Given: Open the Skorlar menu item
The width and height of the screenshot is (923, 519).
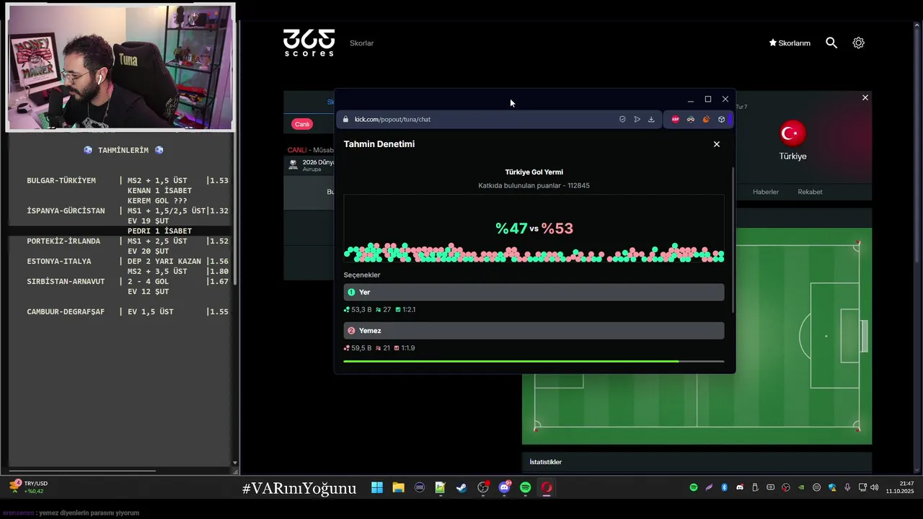Looking at the screenshot, I should pyautogui.click(x=361, y=43).
